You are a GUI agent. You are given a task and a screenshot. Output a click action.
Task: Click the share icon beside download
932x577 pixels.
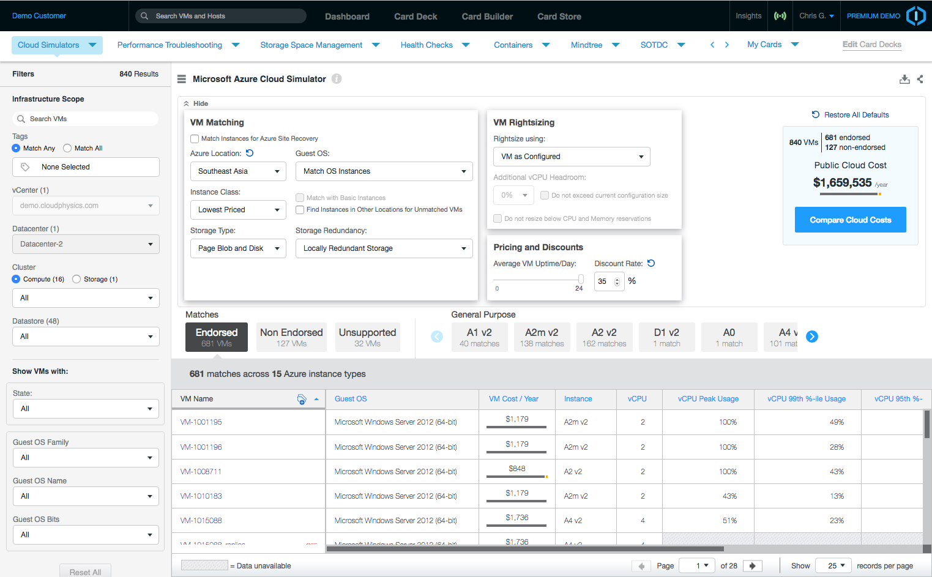(920, 79)
